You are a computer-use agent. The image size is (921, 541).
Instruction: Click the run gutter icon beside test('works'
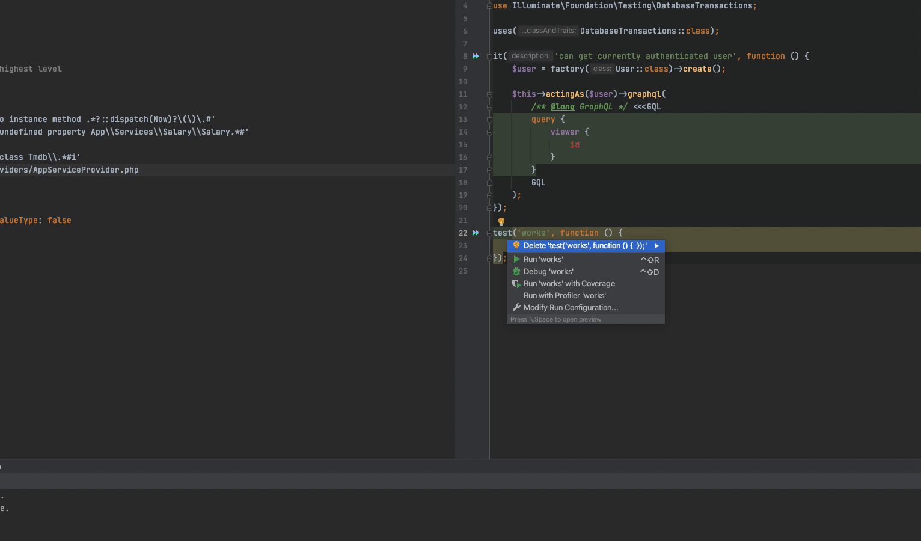(x=476, y=233)
